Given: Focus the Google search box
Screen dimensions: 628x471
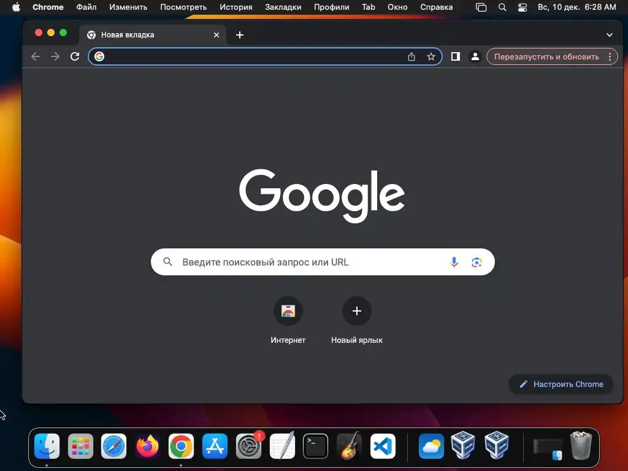Looking at the screenshot, I should coord(323,262).
